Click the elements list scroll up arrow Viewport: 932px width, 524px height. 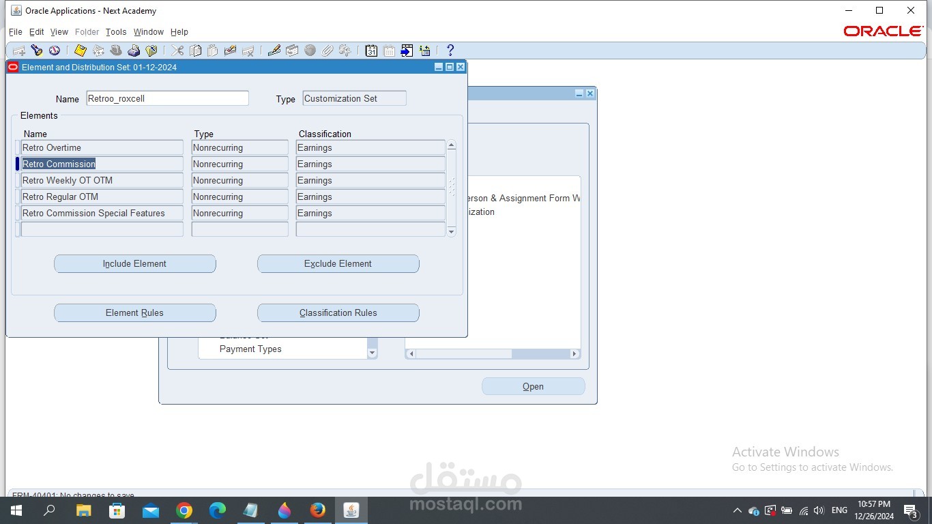(451, 145)
